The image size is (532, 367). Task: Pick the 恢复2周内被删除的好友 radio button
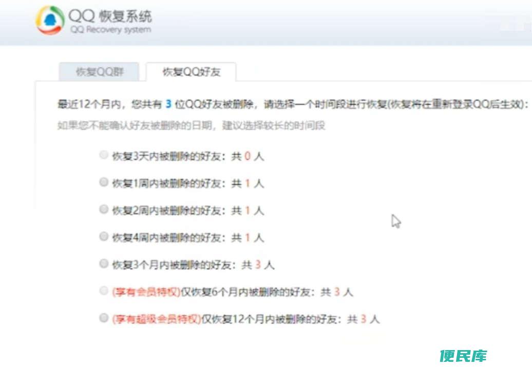(x=104, y=209)
